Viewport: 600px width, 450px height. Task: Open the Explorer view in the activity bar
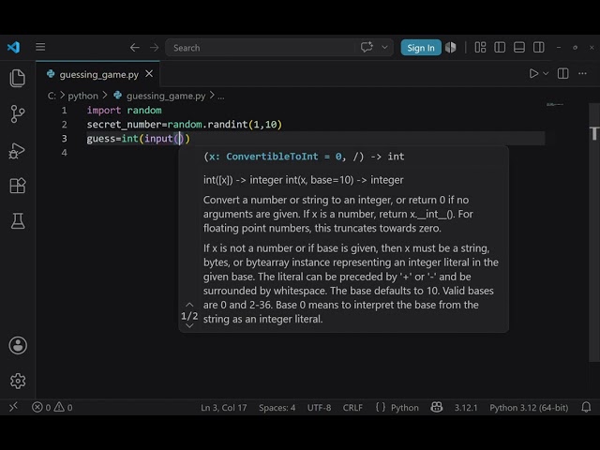tap(18, 79)
